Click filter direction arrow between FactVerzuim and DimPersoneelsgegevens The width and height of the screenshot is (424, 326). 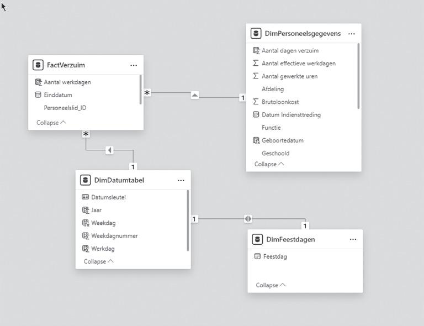[194, 95]
